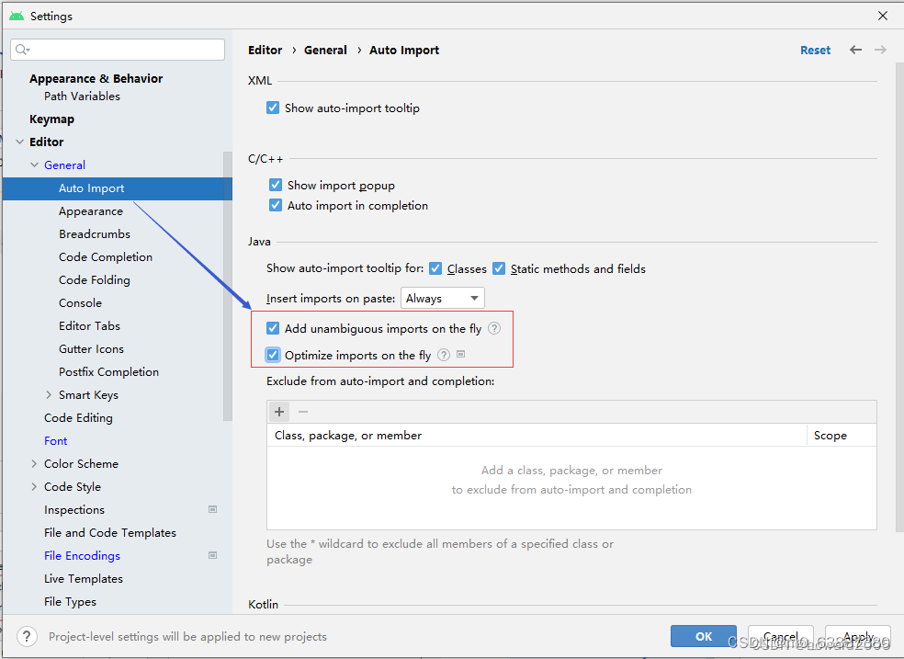Click the search magnifier icon in settings
Screen dimensions: 904x659
(x=22, y=50)
